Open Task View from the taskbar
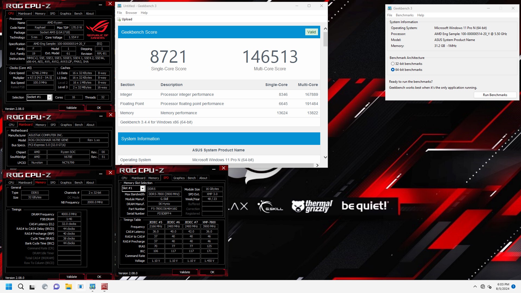Image resolution: width=521 pixels, height=293 pixels. tap(33, 286)
